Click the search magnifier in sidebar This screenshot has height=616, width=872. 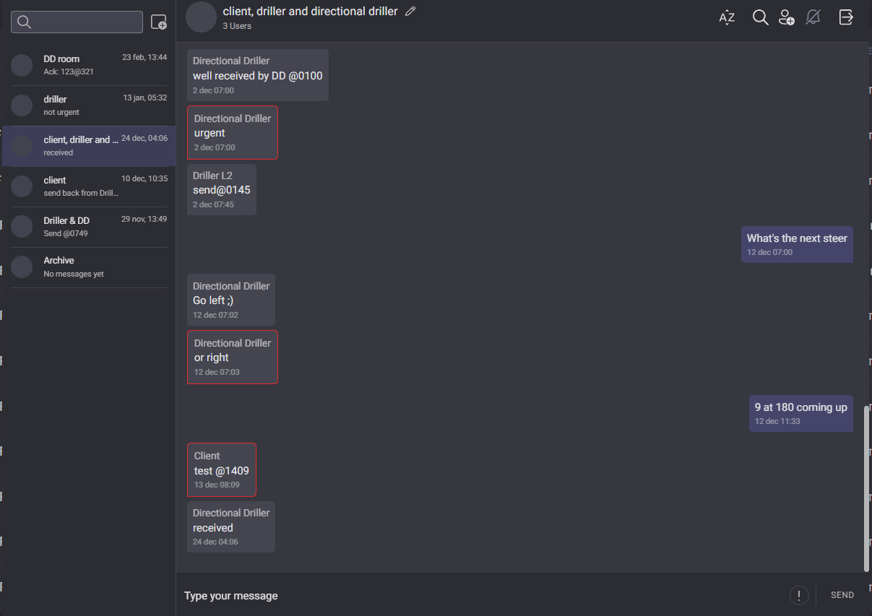(25, 22)
